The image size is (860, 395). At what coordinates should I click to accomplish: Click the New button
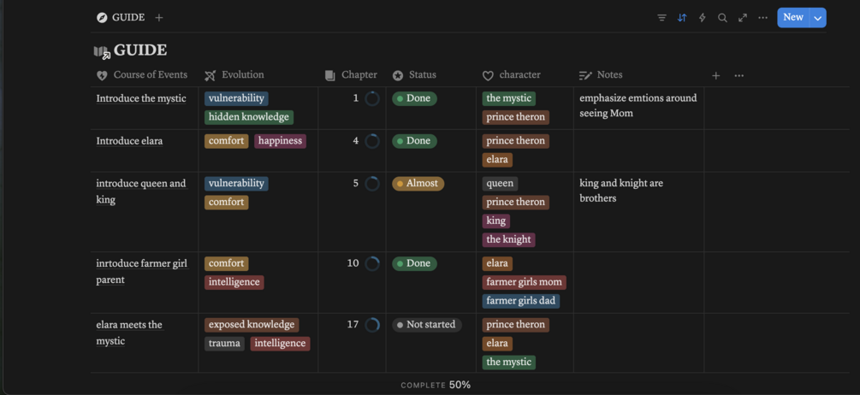[x=792, y=17]
